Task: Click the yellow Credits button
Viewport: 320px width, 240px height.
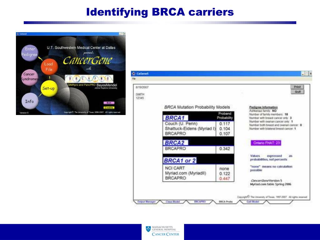Action: click(x=109, y=107)
